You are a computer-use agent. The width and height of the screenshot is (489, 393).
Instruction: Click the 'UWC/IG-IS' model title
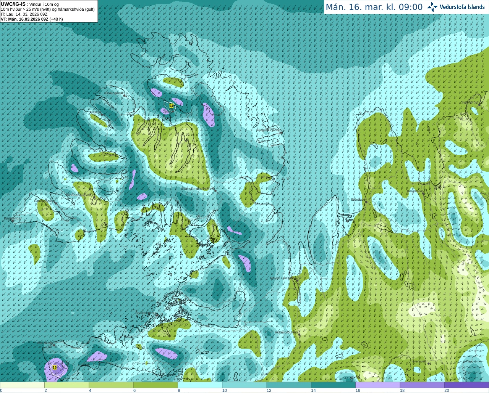pos(13,4)
